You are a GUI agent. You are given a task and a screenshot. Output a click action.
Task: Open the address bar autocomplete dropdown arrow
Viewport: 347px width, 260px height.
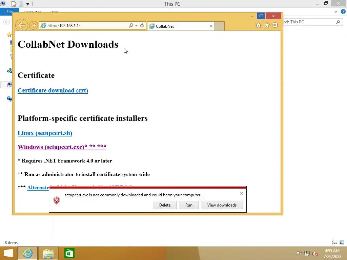click(136, 26)
